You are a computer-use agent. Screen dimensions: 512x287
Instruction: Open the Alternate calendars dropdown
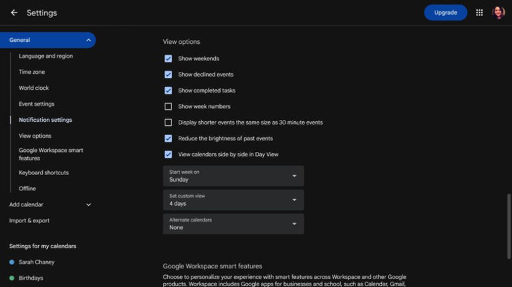[233, 224]
